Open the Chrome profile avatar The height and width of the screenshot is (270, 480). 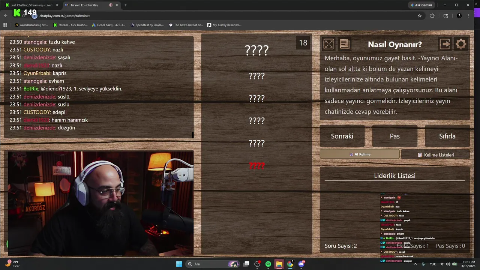click(x=459, y=16)
